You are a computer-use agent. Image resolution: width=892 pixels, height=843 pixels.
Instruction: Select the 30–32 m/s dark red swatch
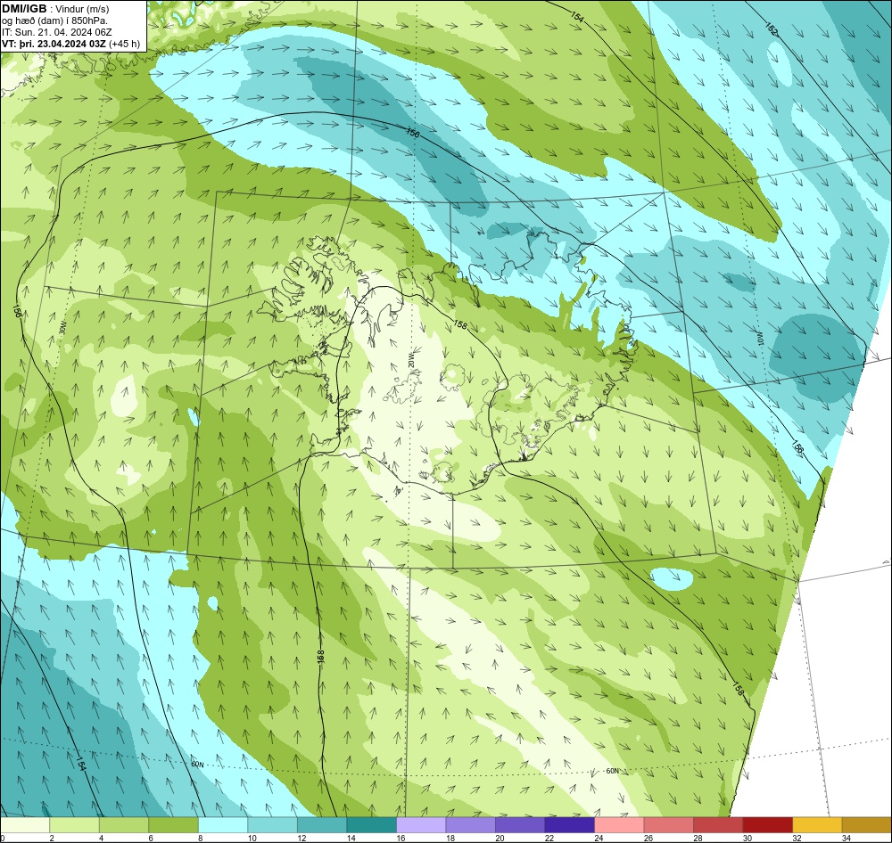click(767, 824)
